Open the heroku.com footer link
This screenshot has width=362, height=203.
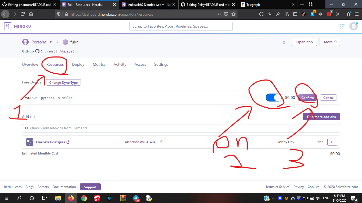[x=13, y=187]
